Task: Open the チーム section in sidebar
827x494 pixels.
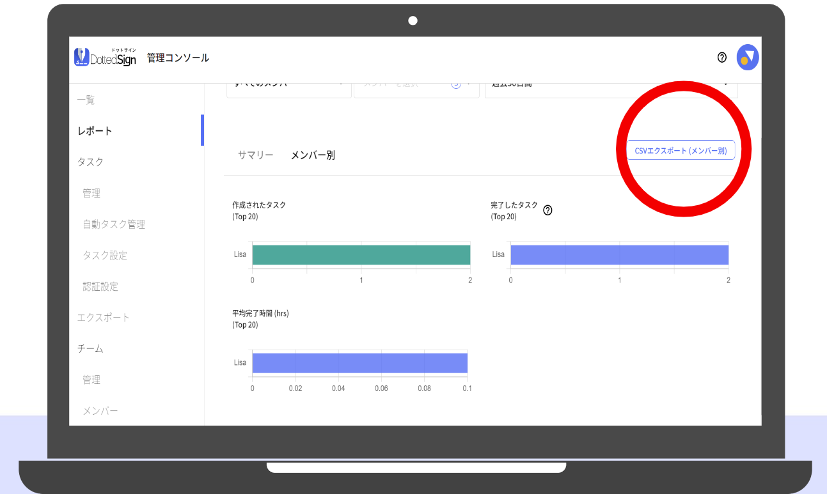Action: point(90,348)
